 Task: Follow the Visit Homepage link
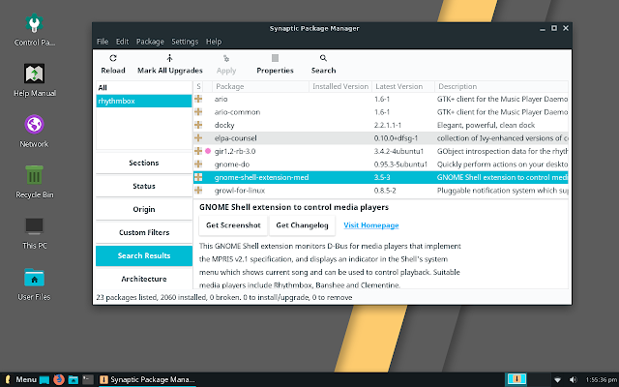pos(371,225)
